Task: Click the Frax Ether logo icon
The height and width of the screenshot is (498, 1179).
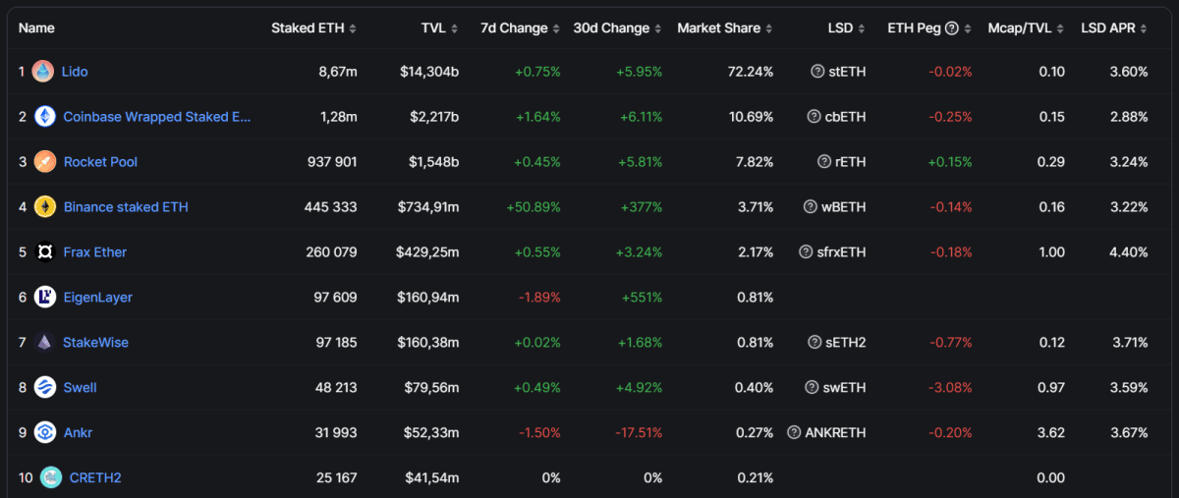Action: click(x=45, y=251)
